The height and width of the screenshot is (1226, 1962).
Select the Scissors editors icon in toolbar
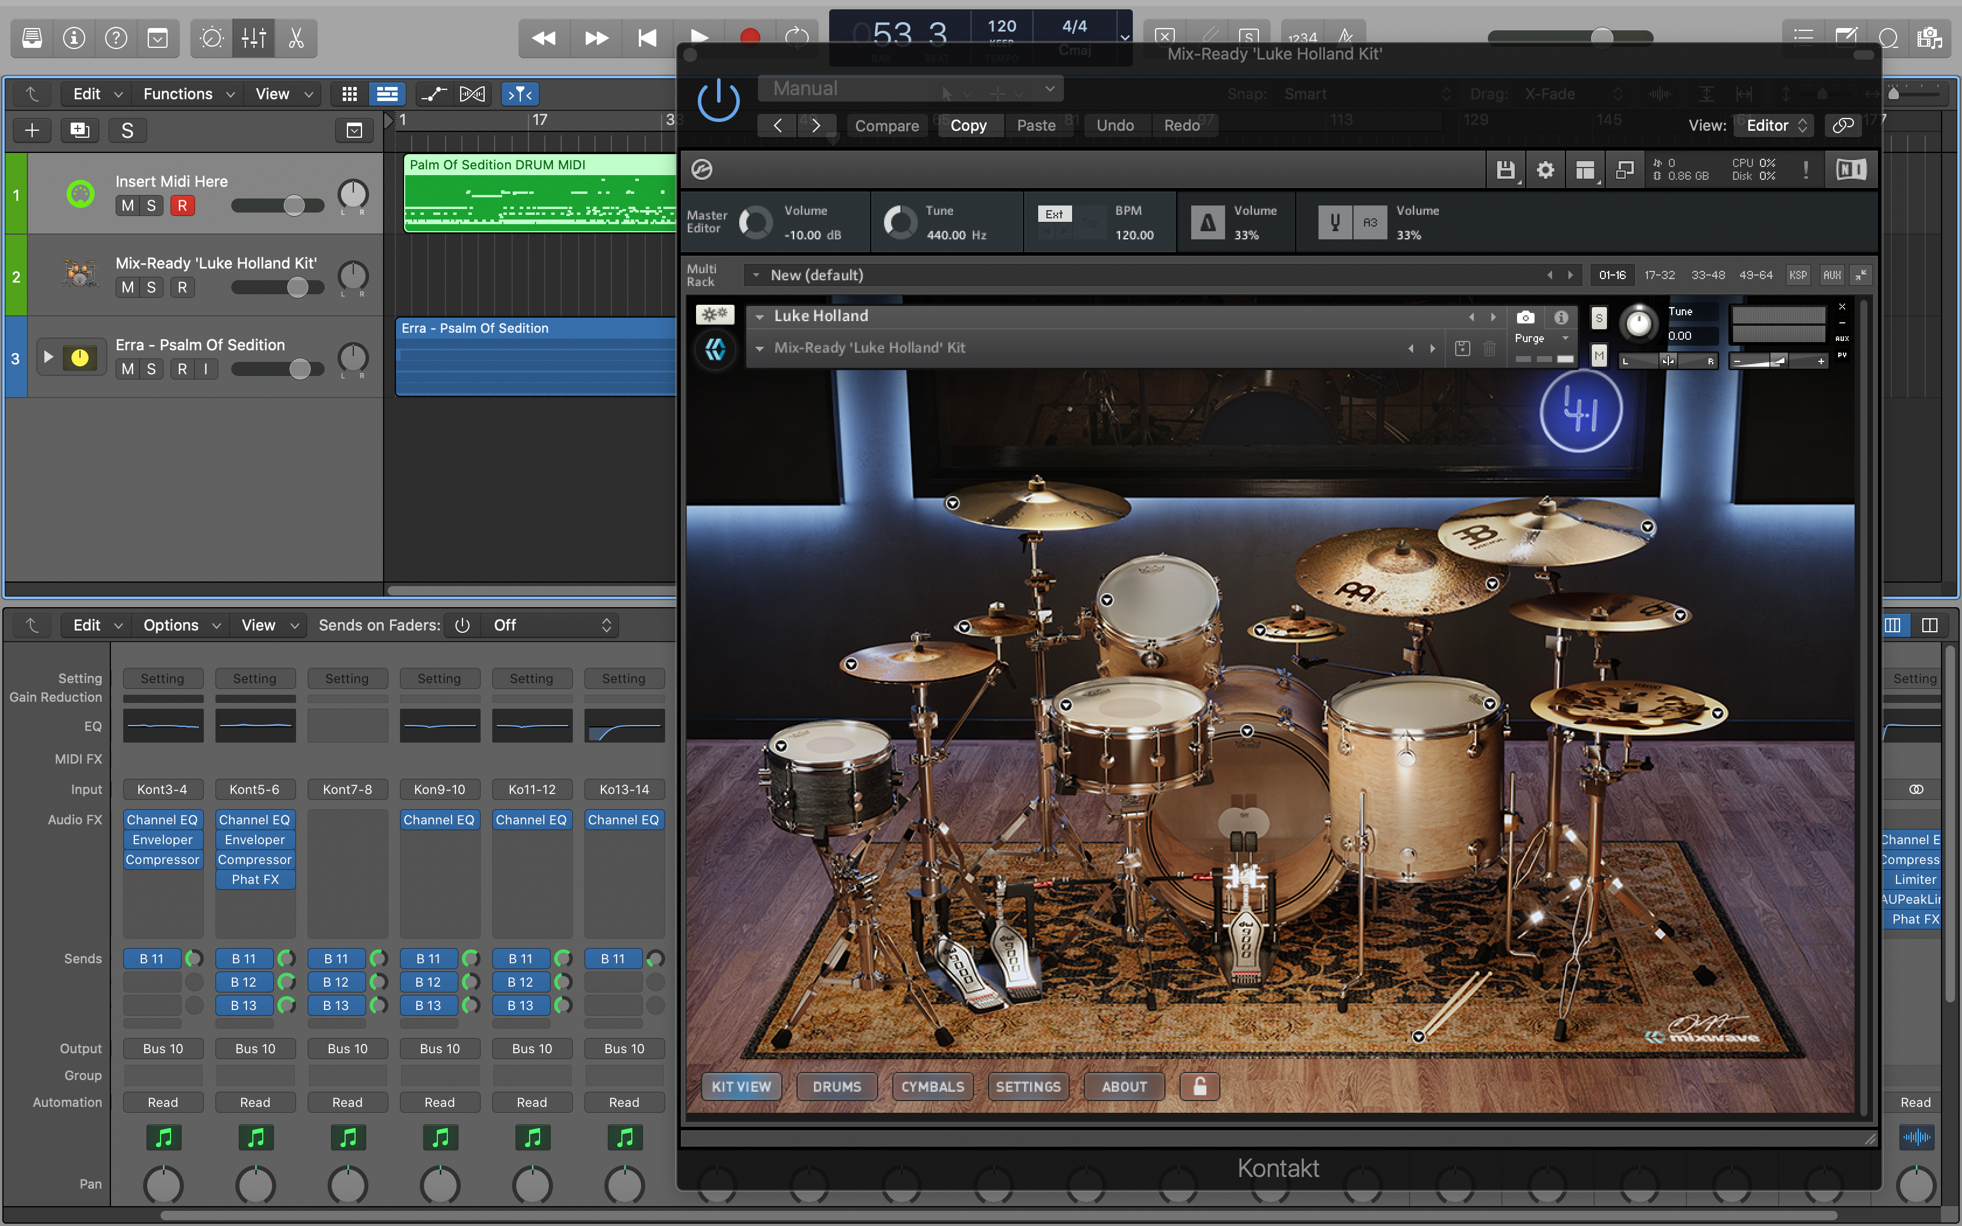coord(296,38)
